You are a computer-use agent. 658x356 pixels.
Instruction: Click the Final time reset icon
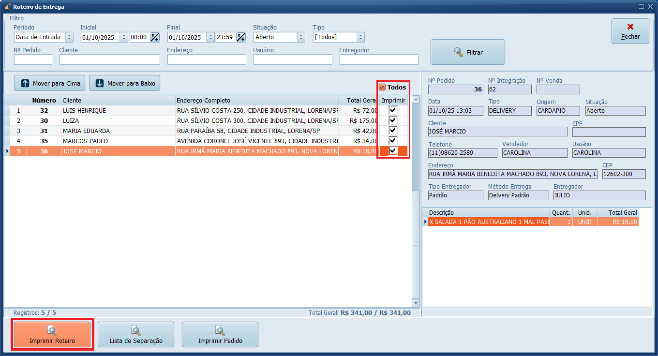click(x=241, y=37)
